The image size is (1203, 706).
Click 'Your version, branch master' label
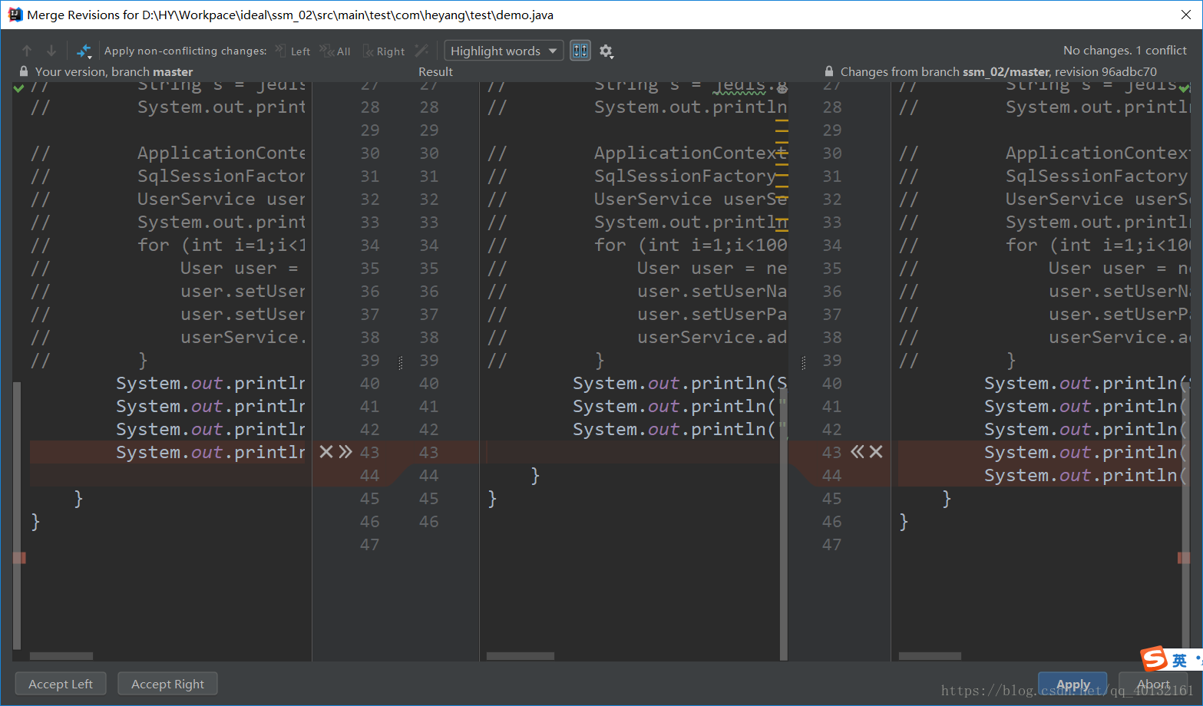pyautogui.click(x=114, y=71)
